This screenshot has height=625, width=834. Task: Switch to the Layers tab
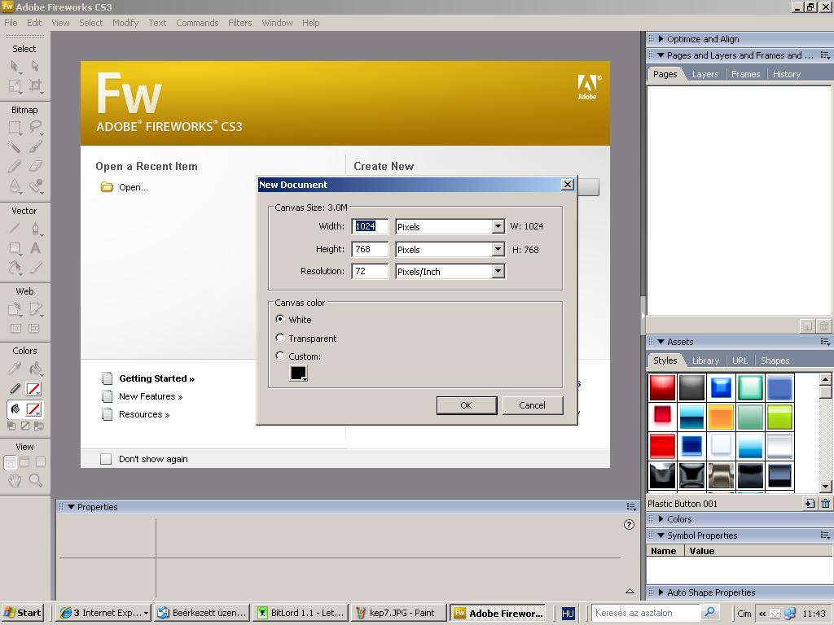(705, 74)
